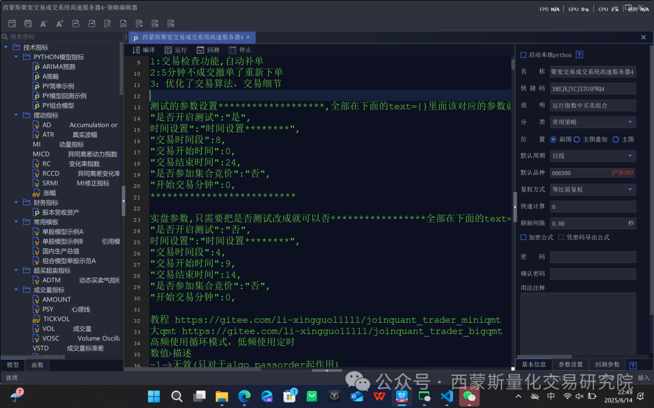Collapse the 技术指标 tree root
654x408 pixels.
pos(6,47)
